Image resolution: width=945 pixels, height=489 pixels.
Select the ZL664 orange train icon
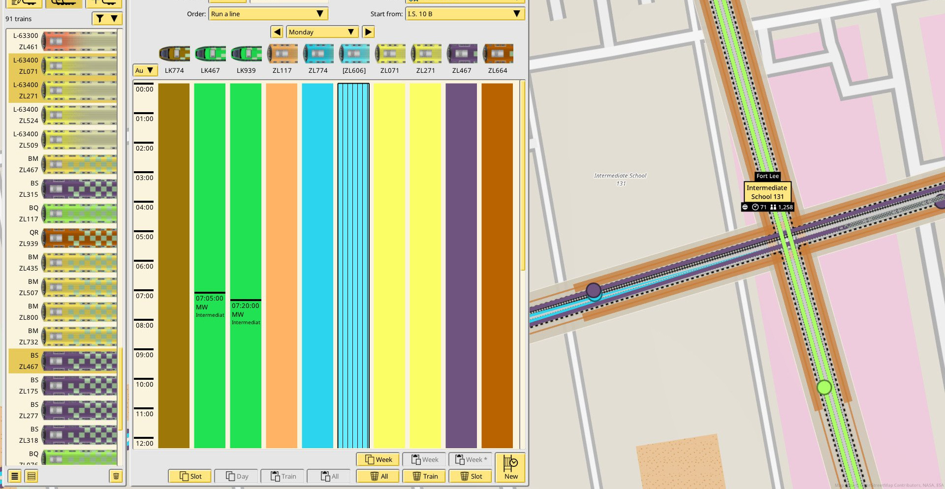tap(498, 54)
